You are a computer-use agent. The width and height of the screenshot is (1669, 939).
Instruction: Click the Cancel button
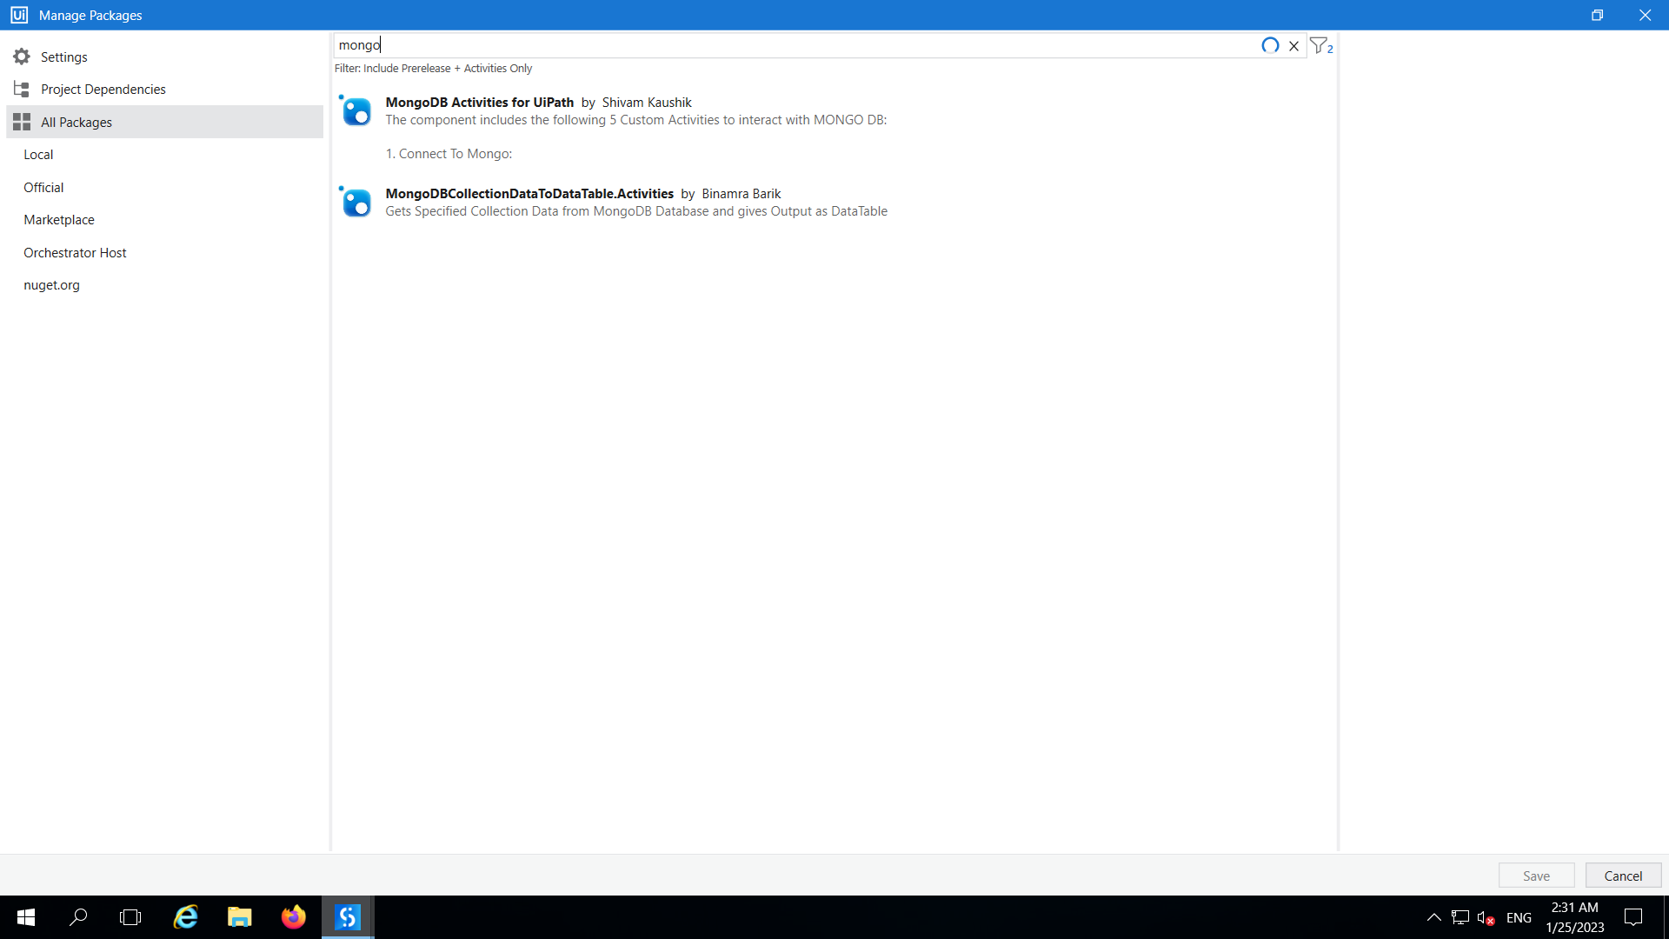click(1623, 876)
